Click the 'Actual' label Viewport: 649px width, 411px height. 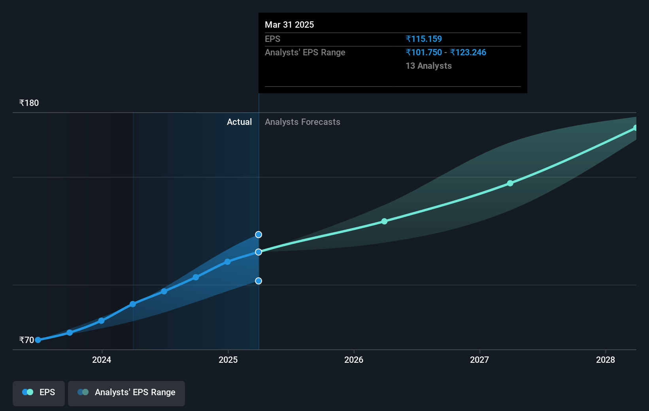[x=239, y=122]
